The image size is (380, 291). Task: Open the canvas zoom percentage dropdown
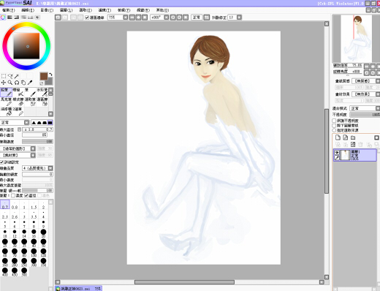126,18
